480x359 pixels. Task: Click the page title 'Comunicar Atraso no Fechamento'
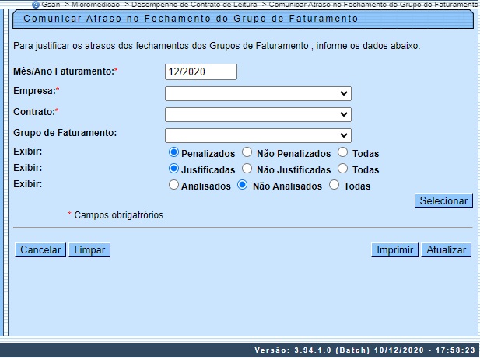(x=191, y=19)
